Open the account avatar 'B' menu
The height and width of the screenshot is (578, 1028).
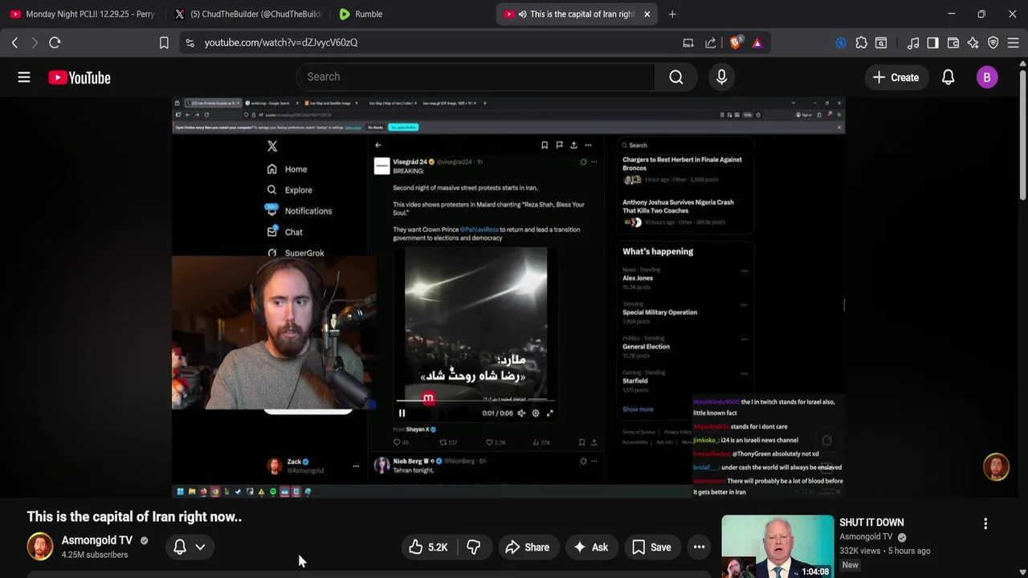pyautogui.click(x=987, y=77)
